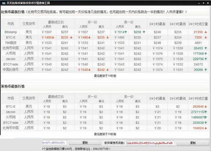Click red down arrow next to Bitstamp 21350 volume

(x=206, y=32)
